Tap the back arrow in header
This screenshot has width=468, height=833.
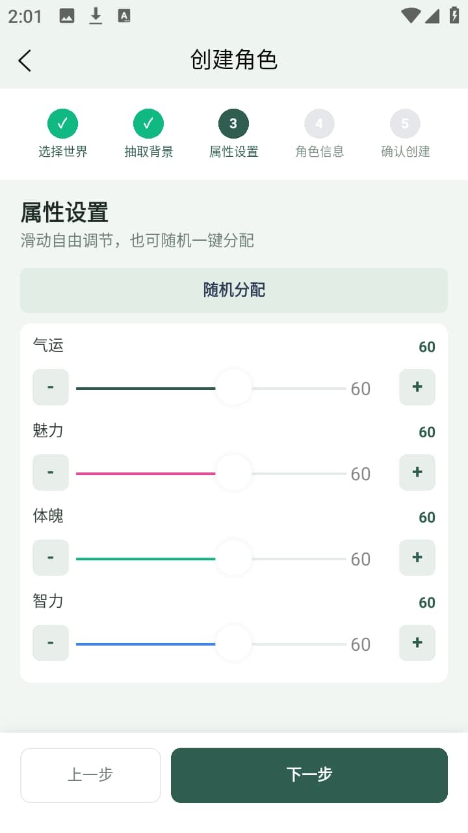click(25, 61)
